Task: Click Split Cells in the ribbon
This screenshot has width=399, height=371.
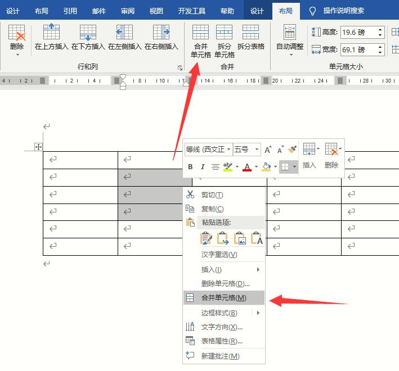Action: pos(224,42)
